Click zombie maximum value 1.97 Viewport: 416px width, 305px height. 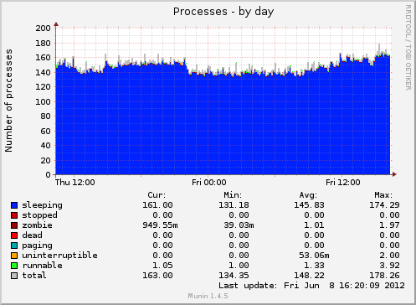tap(389, 225)
